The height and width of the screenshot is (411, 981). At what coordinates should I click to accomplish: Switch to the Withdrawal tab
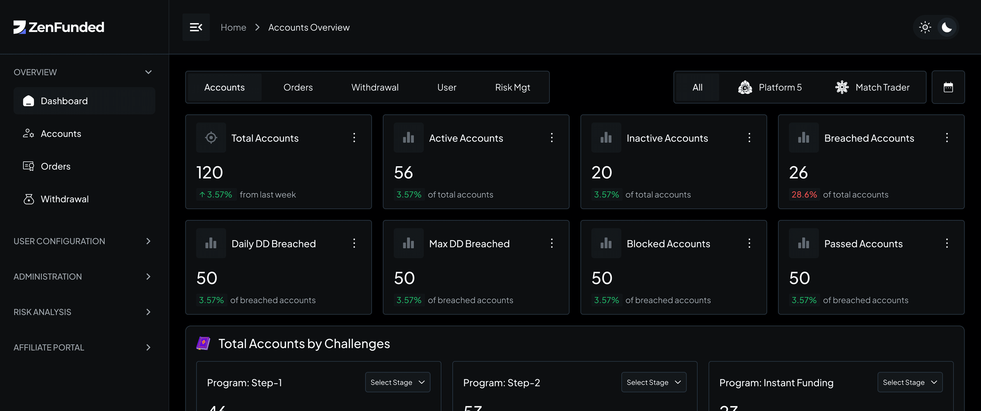coord(375,87)
